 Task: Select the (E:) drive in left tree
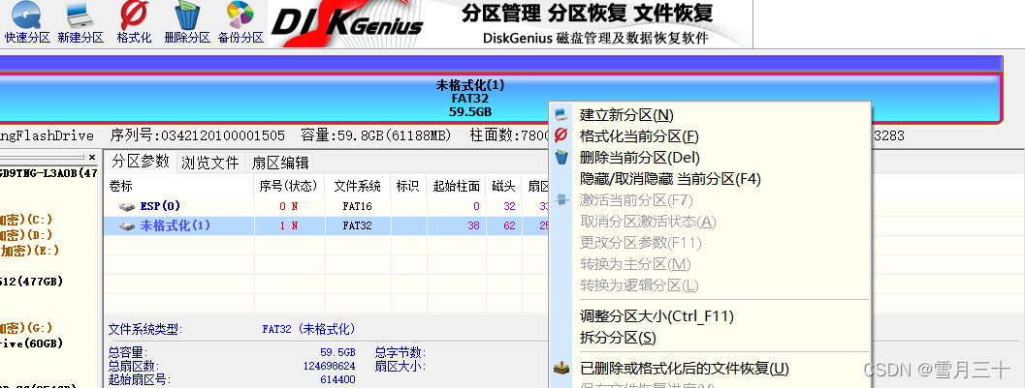pyautogui.click(x=29, y=251)
